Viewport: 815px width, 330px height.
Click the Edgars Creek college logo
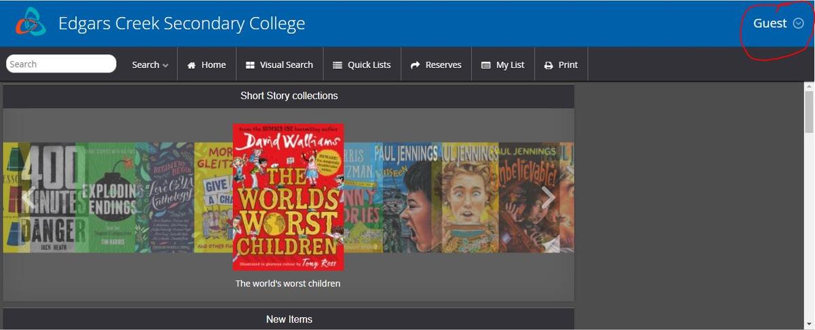coord(31,23)
